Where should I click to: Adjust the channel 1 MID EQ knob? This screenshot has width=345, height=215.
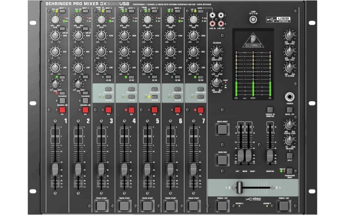pos(55,52)
